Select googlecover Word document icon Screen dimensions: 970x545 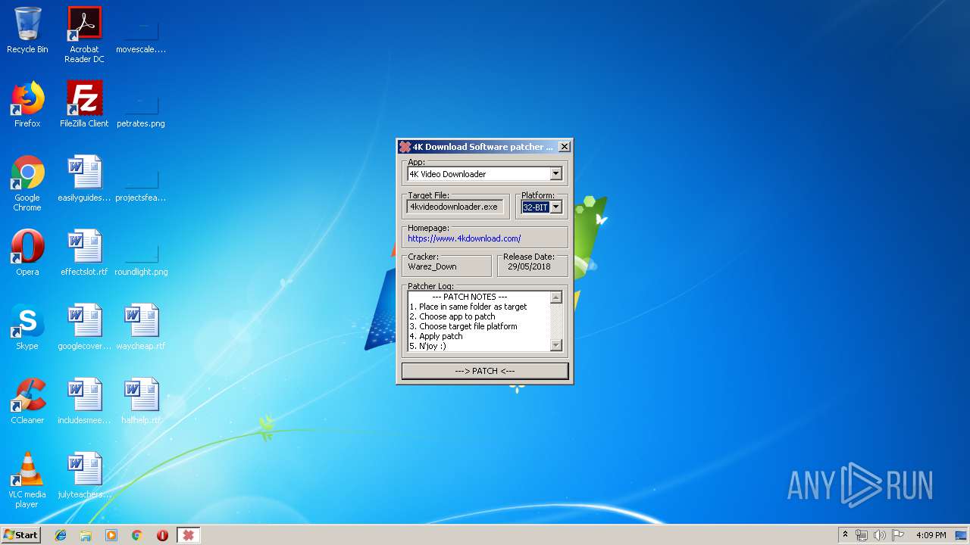tap(84, 327)
